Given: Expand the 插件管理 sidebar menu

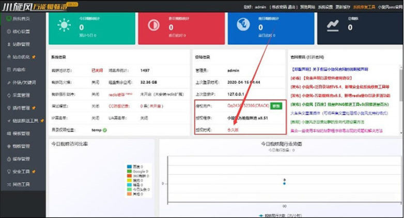Looking at the screenshot, I should tap(21, 108).
